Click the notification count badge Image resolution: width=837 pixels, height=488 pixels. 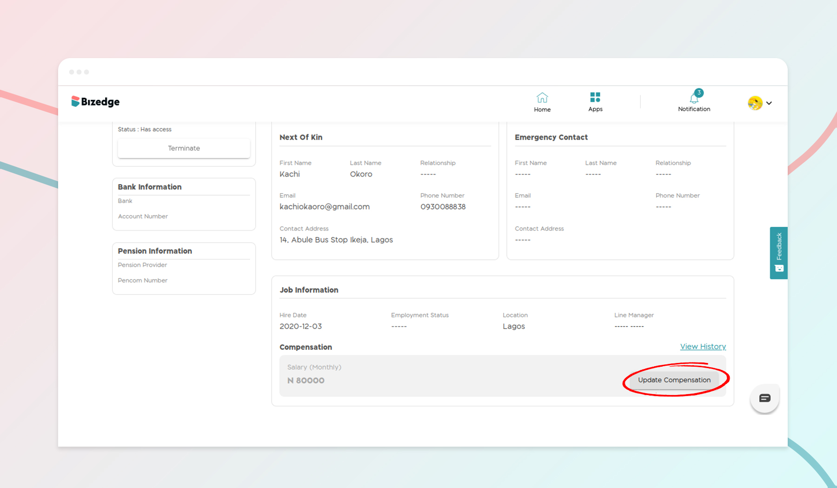699,92
